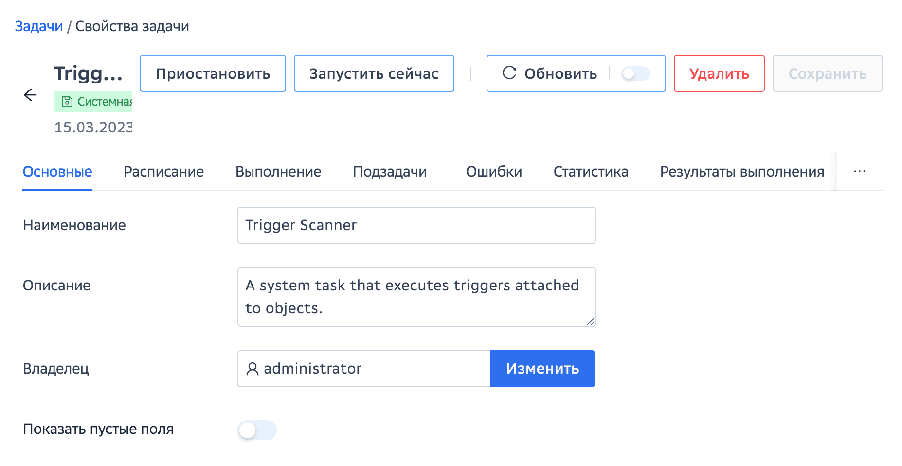902x466 pixels.
Task: Focus the Наименование input field
Action: coord(416,225)
